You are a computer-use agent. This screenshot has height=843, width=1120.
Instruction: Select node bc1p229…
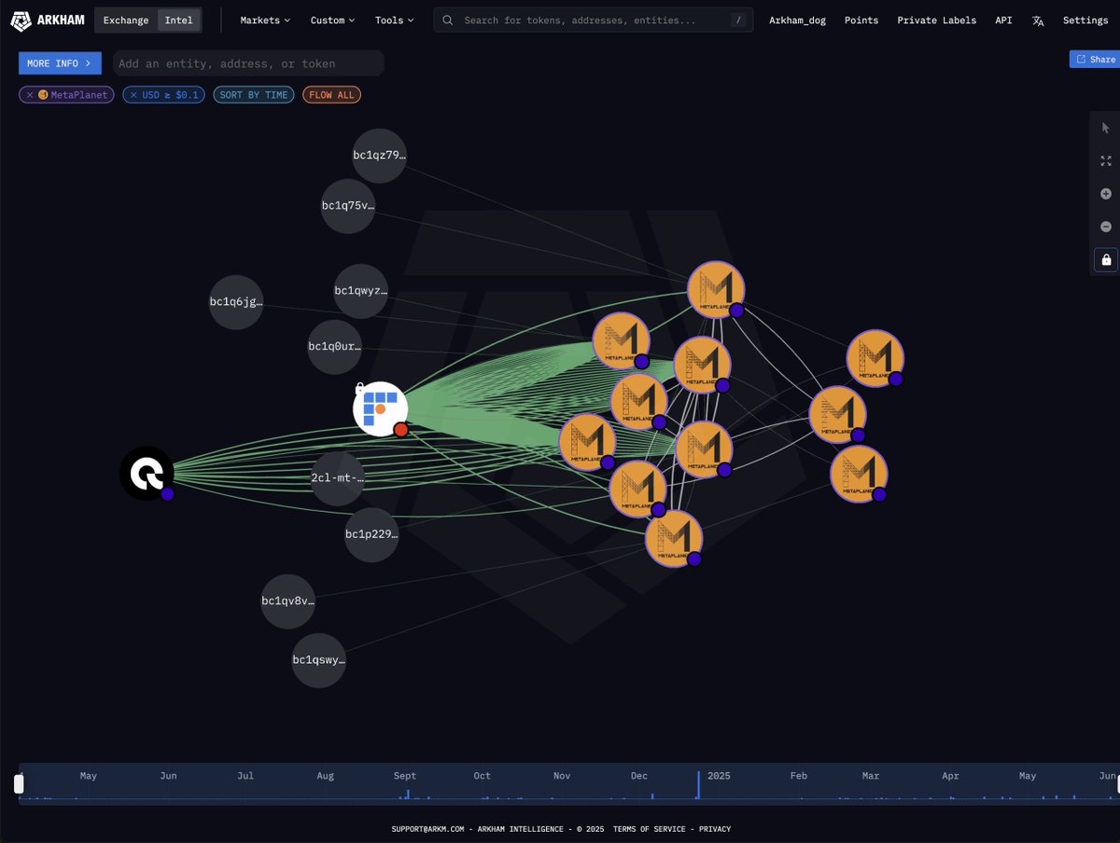tap(371, 534)
